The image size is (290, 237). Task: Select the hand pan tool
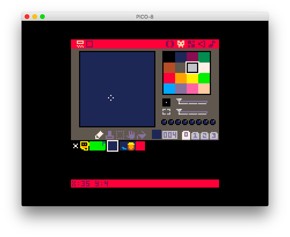coord(131,135)
